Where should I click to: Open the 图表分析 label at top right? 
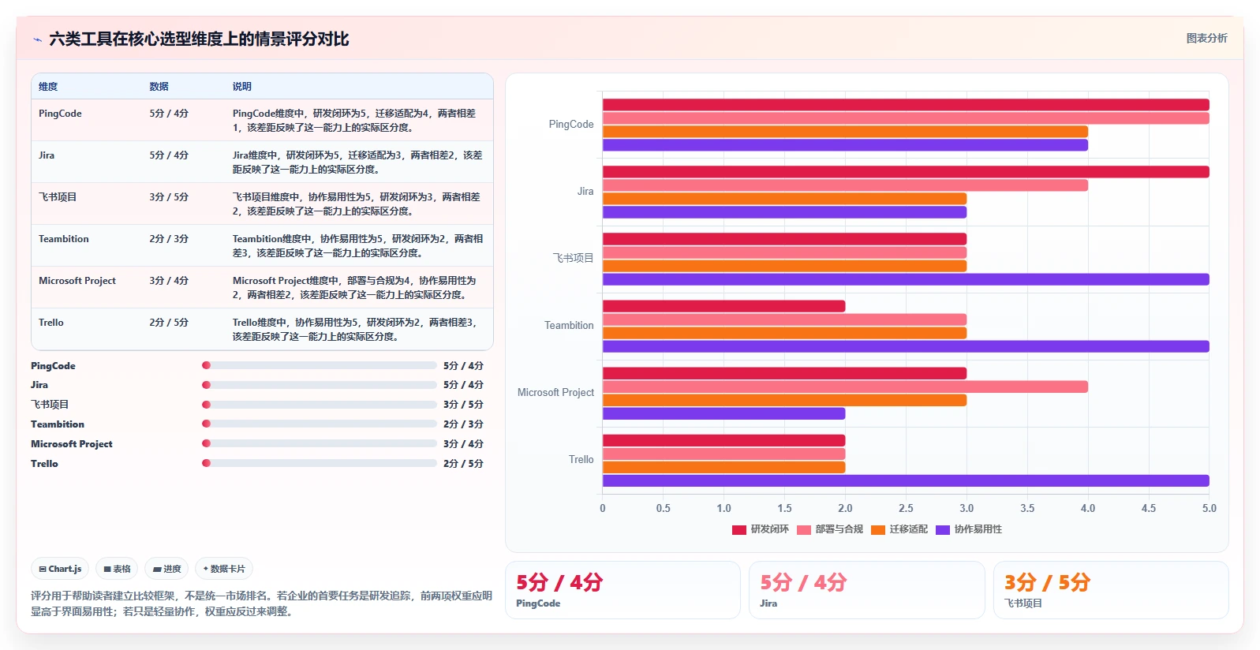(x=1206, y=38)
